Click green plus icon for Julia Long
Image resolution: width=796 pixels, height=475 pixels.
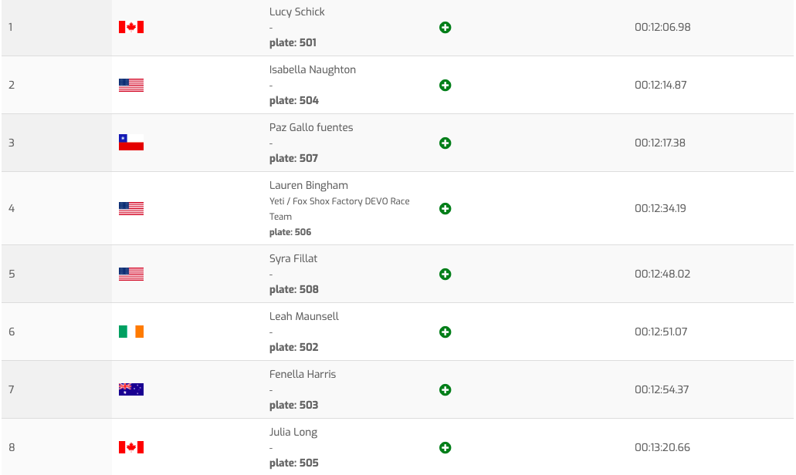point(445,448)
